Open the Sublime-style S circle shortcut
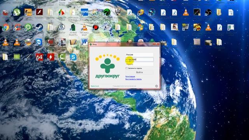Image resolution: width=249 pixels, height=140 pixels. [x=61, y=27]
